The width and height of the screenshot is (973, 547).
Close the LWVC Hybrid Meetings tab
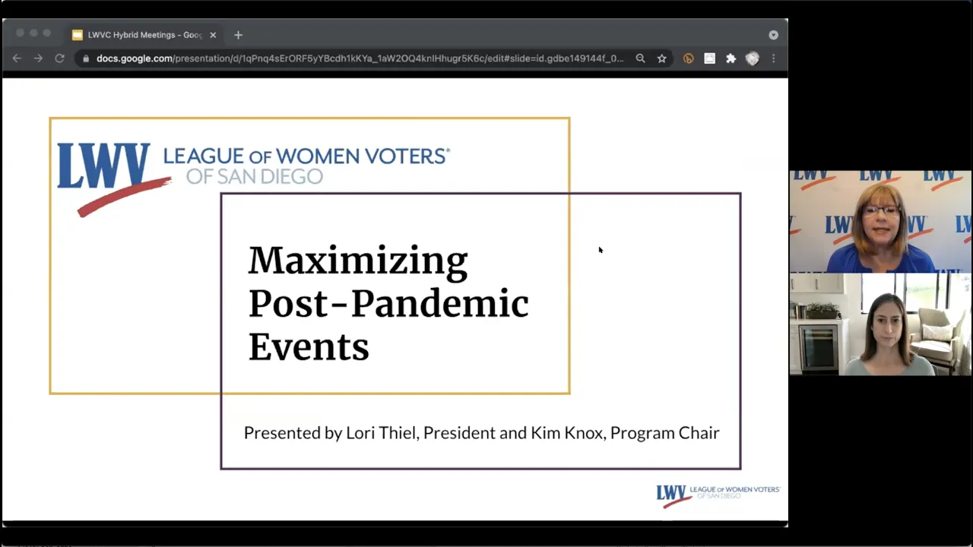pos(213,35)
